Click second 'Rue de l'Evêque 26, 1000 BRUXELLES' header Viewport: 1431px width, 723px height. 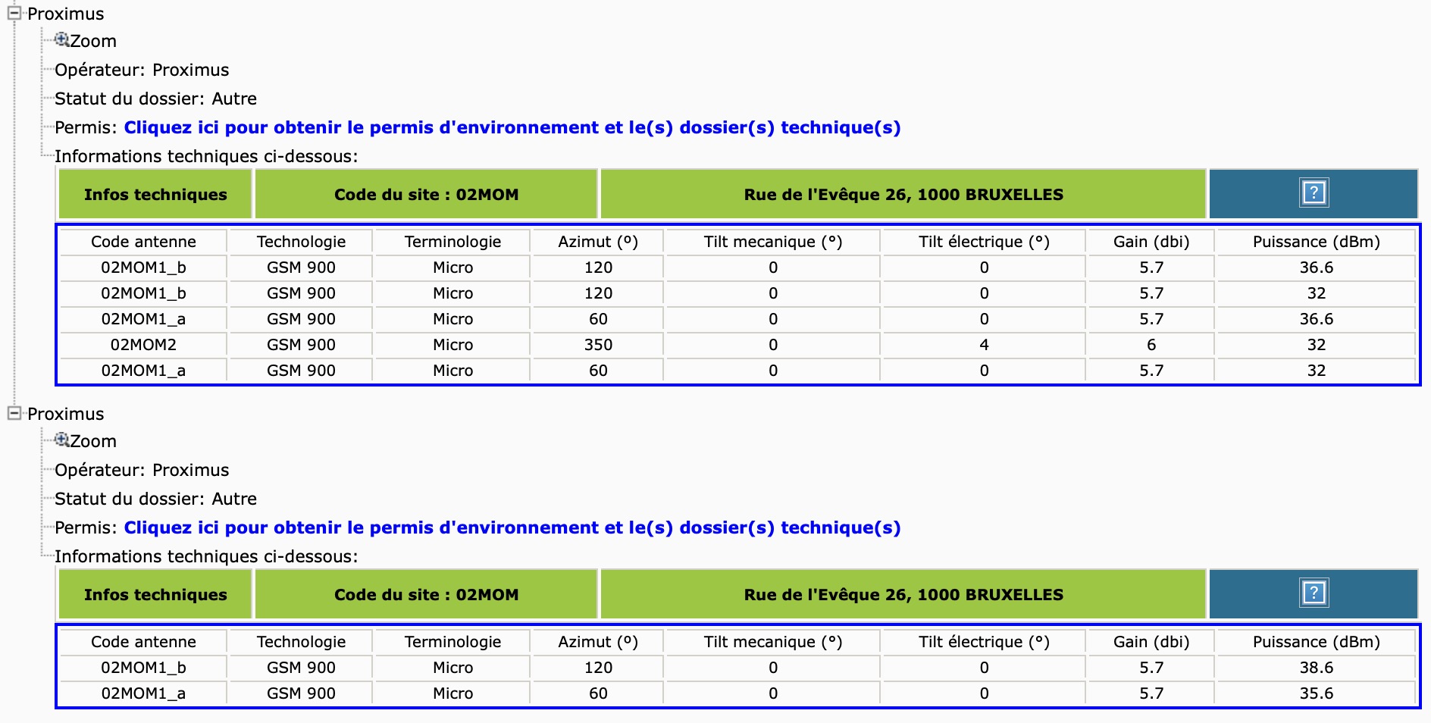(903, 595)
